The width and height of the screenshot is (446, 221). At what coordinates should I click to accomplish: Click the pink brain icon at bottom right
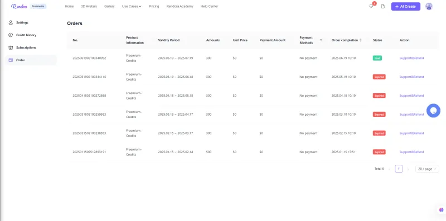click(441, 210)
